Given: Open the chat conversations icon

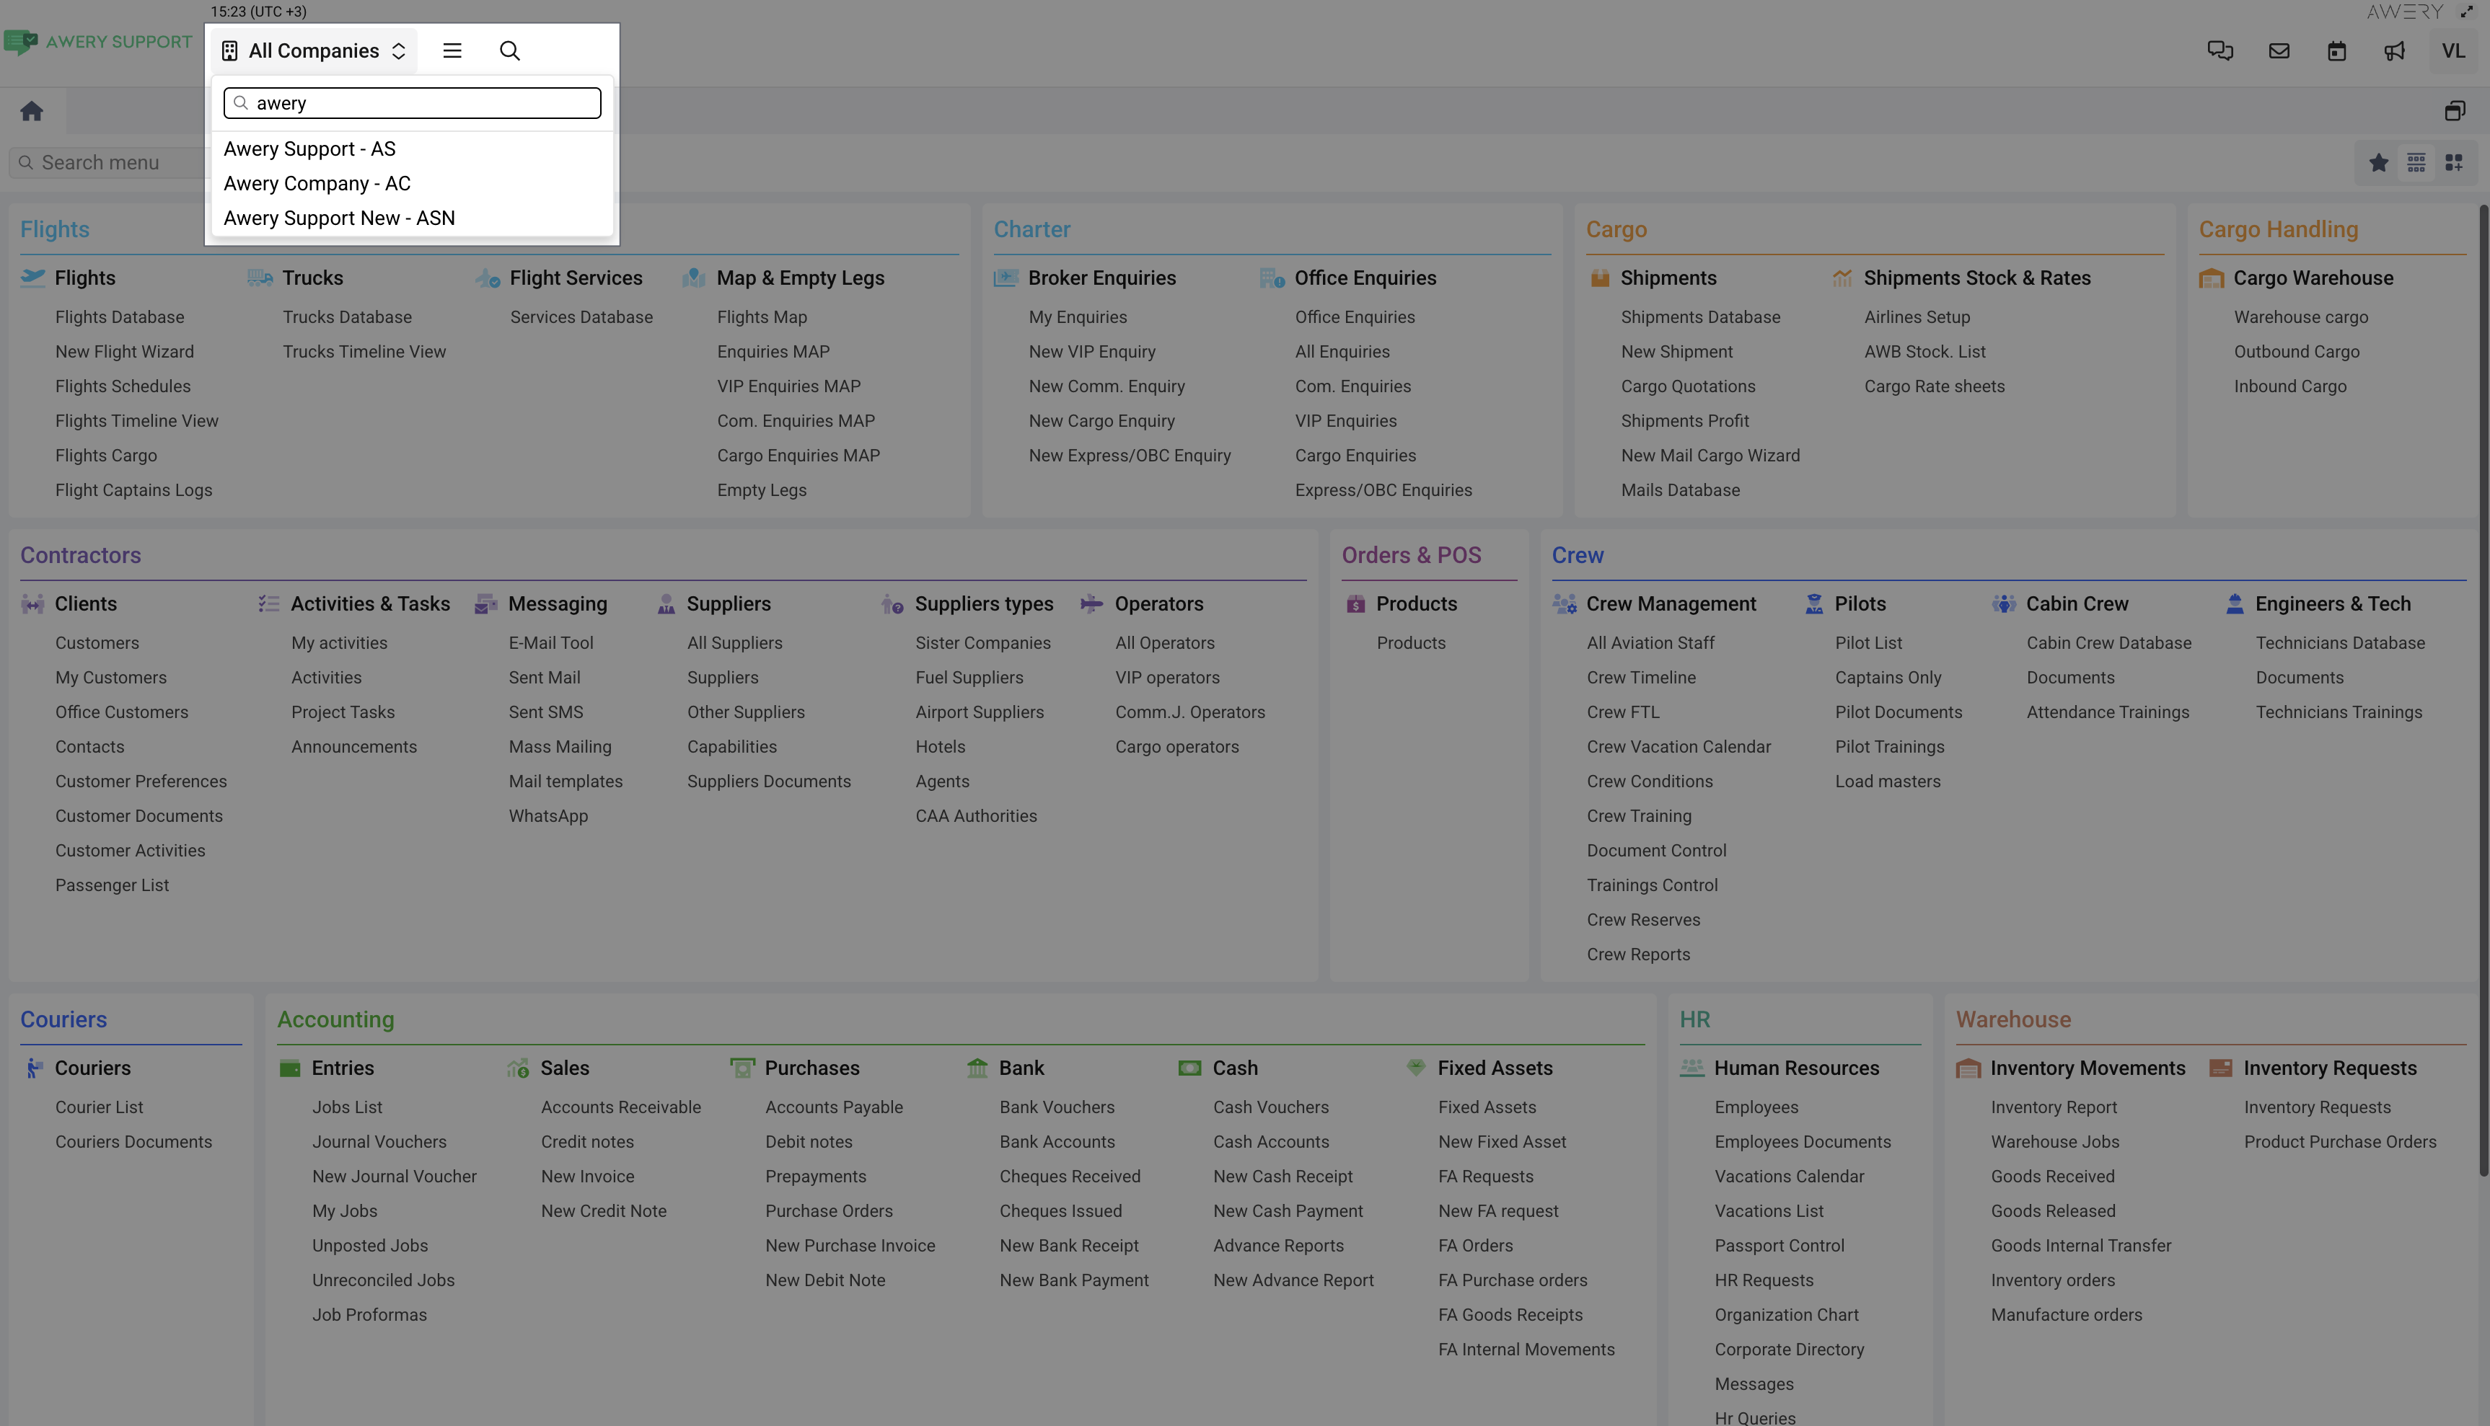Looking at the screenshot, I should click(x=2220, y=51).
